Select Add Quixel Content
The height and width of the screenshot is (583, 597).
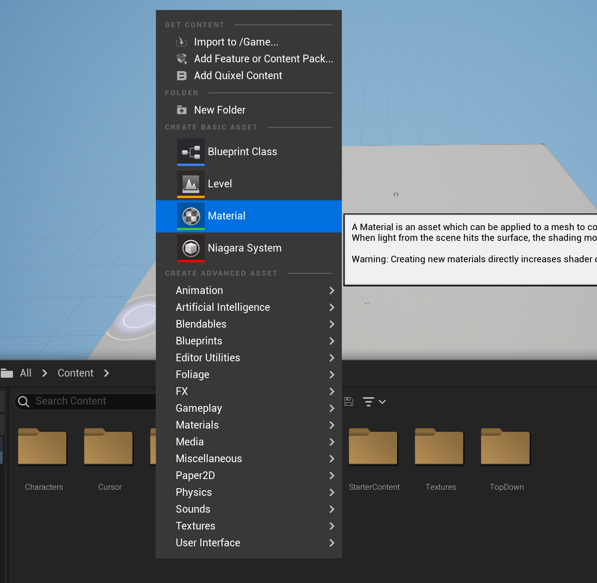pos(249,75)
